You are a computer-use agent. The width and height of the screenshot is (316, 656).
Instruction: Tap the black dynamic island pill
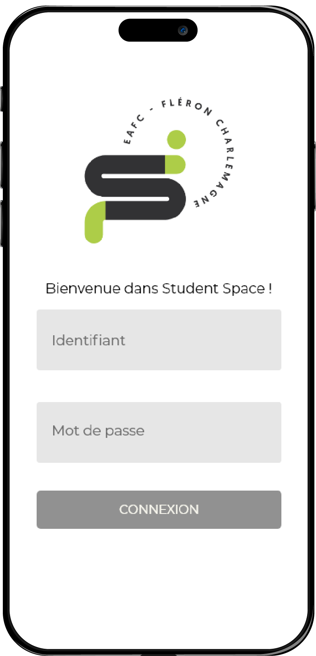[151, 31]
